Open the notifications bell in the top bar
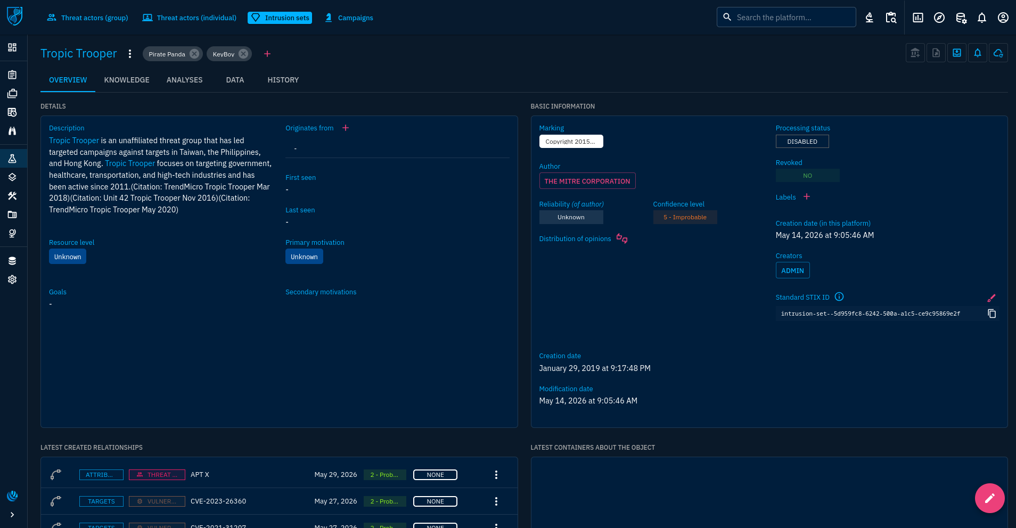 tap(982, 18)
